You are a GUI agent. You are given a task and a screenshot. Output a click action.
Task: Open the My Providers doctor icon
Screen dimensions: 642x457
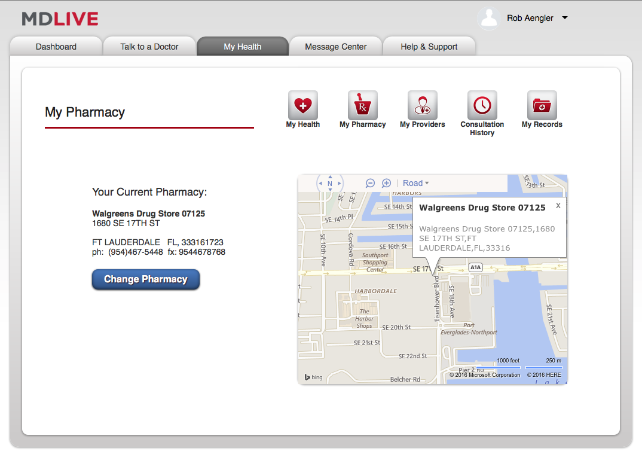[423, 105]
